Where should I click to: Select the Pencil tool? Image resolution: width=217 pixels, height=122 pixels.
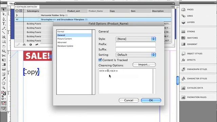click(4, 28)
